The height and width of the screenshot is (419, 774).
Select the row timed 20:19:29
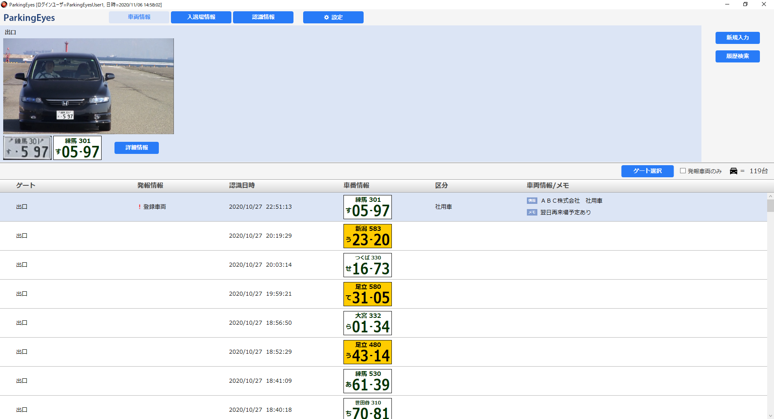point(383,236)
